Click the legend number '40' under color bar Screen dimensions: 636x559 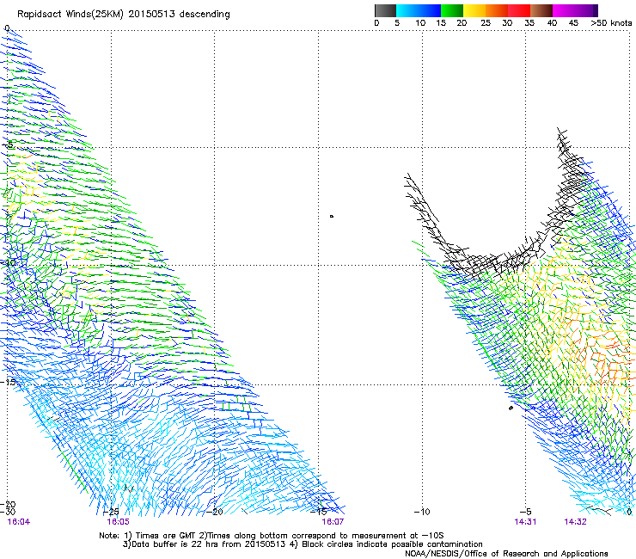tap(552, 23)
